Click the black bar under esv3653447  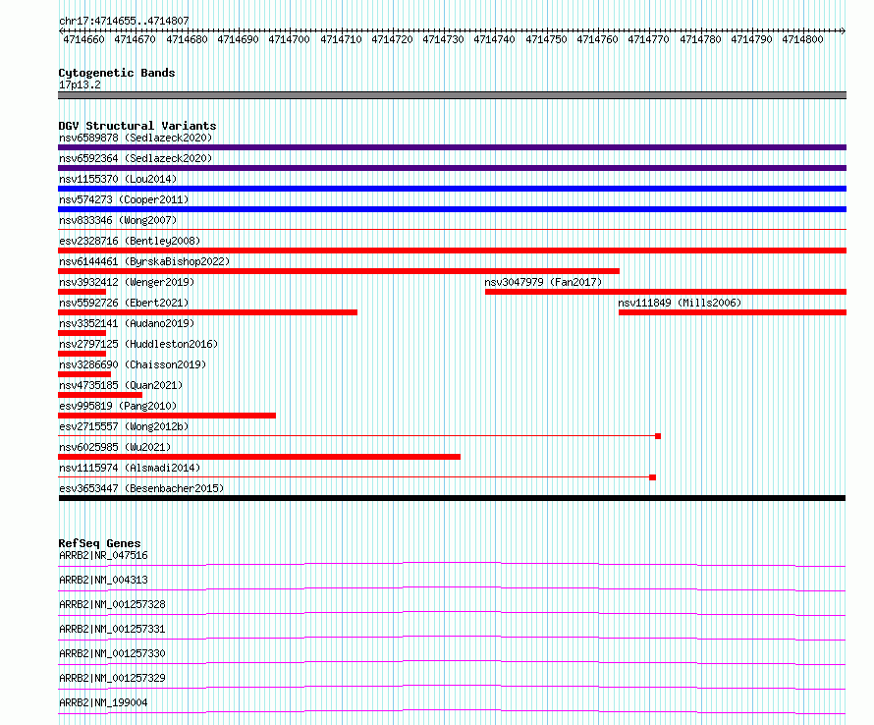(x=452, y=498)
